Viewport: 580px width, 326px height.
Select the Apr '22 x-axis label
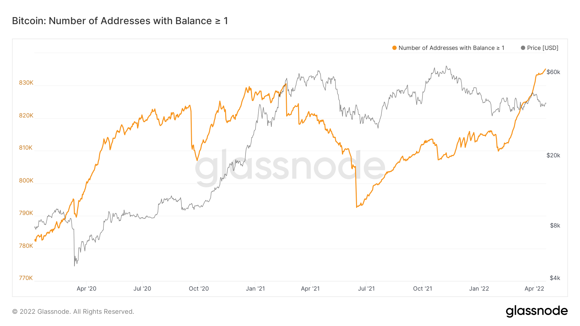pos(534,289)
